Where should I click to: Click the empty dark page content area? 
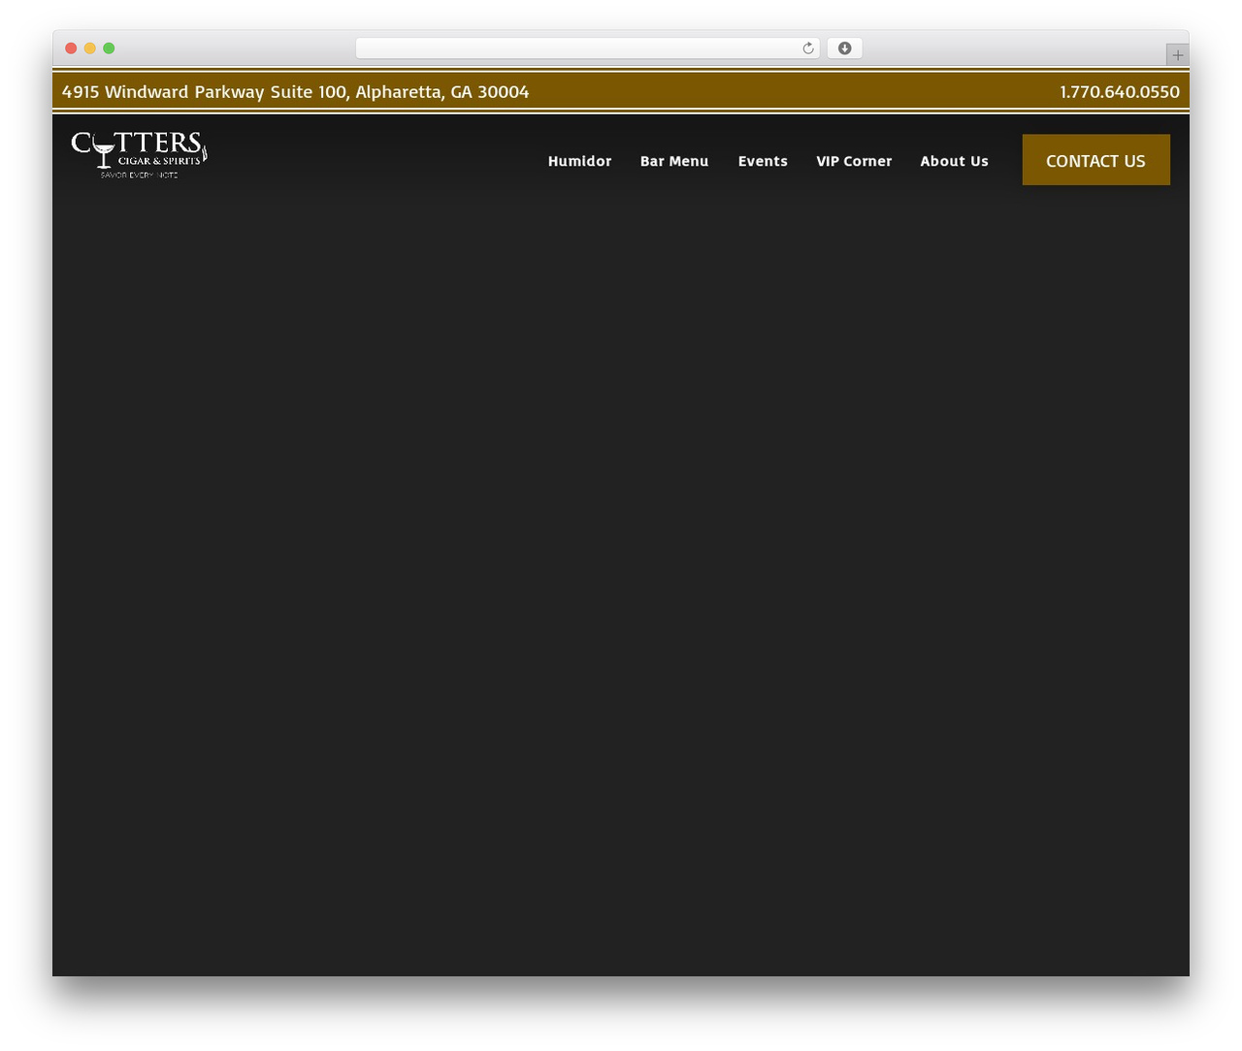pyautogui.click(x=621, y=582)
